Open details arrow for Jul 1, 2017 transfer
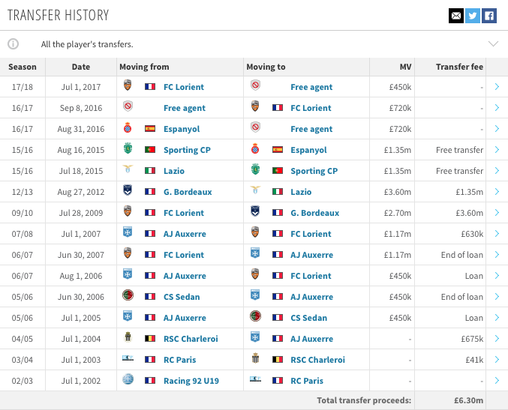This screenshot has height=410, width=508. click(x=497, y=86)
